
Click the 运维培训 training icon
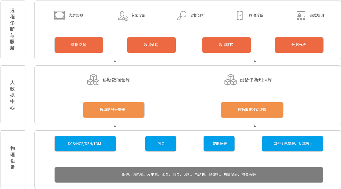coord(301,15)
